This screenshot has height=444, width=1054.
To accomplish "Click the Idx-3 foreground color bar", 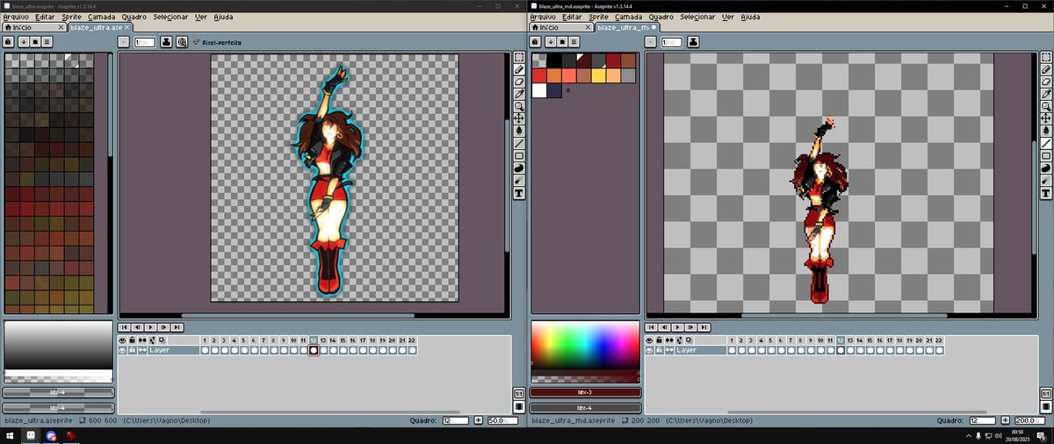I will pyautogui.click(x=585, y=392).
